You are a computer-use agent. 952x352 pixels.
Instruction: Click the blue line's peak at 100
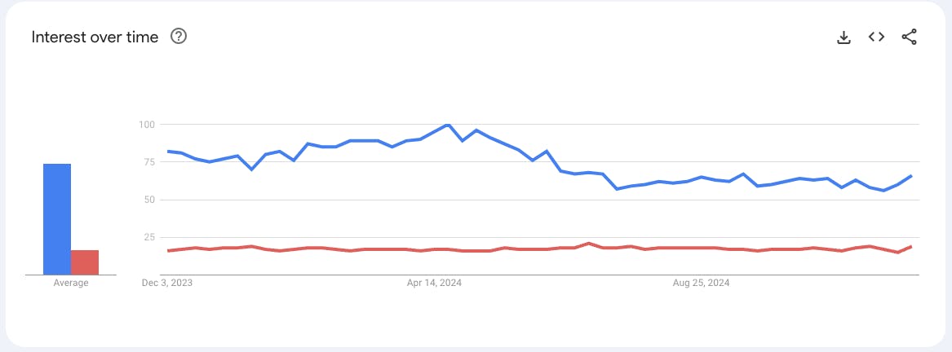click(448, 125)
